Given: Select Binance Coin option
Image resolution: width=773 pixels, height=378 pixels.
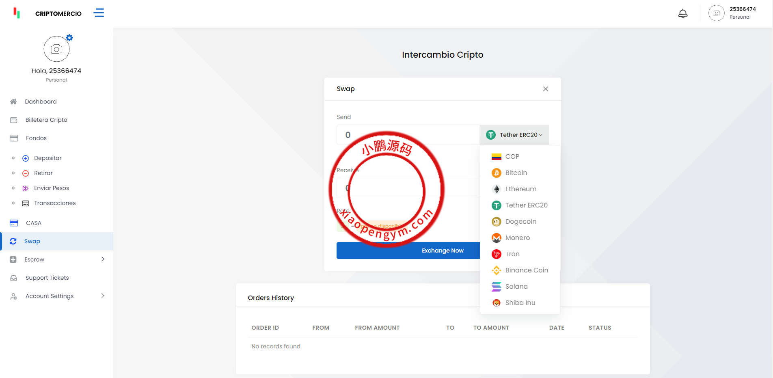Looking at the screenshot, I should click(x=526, y=270).
